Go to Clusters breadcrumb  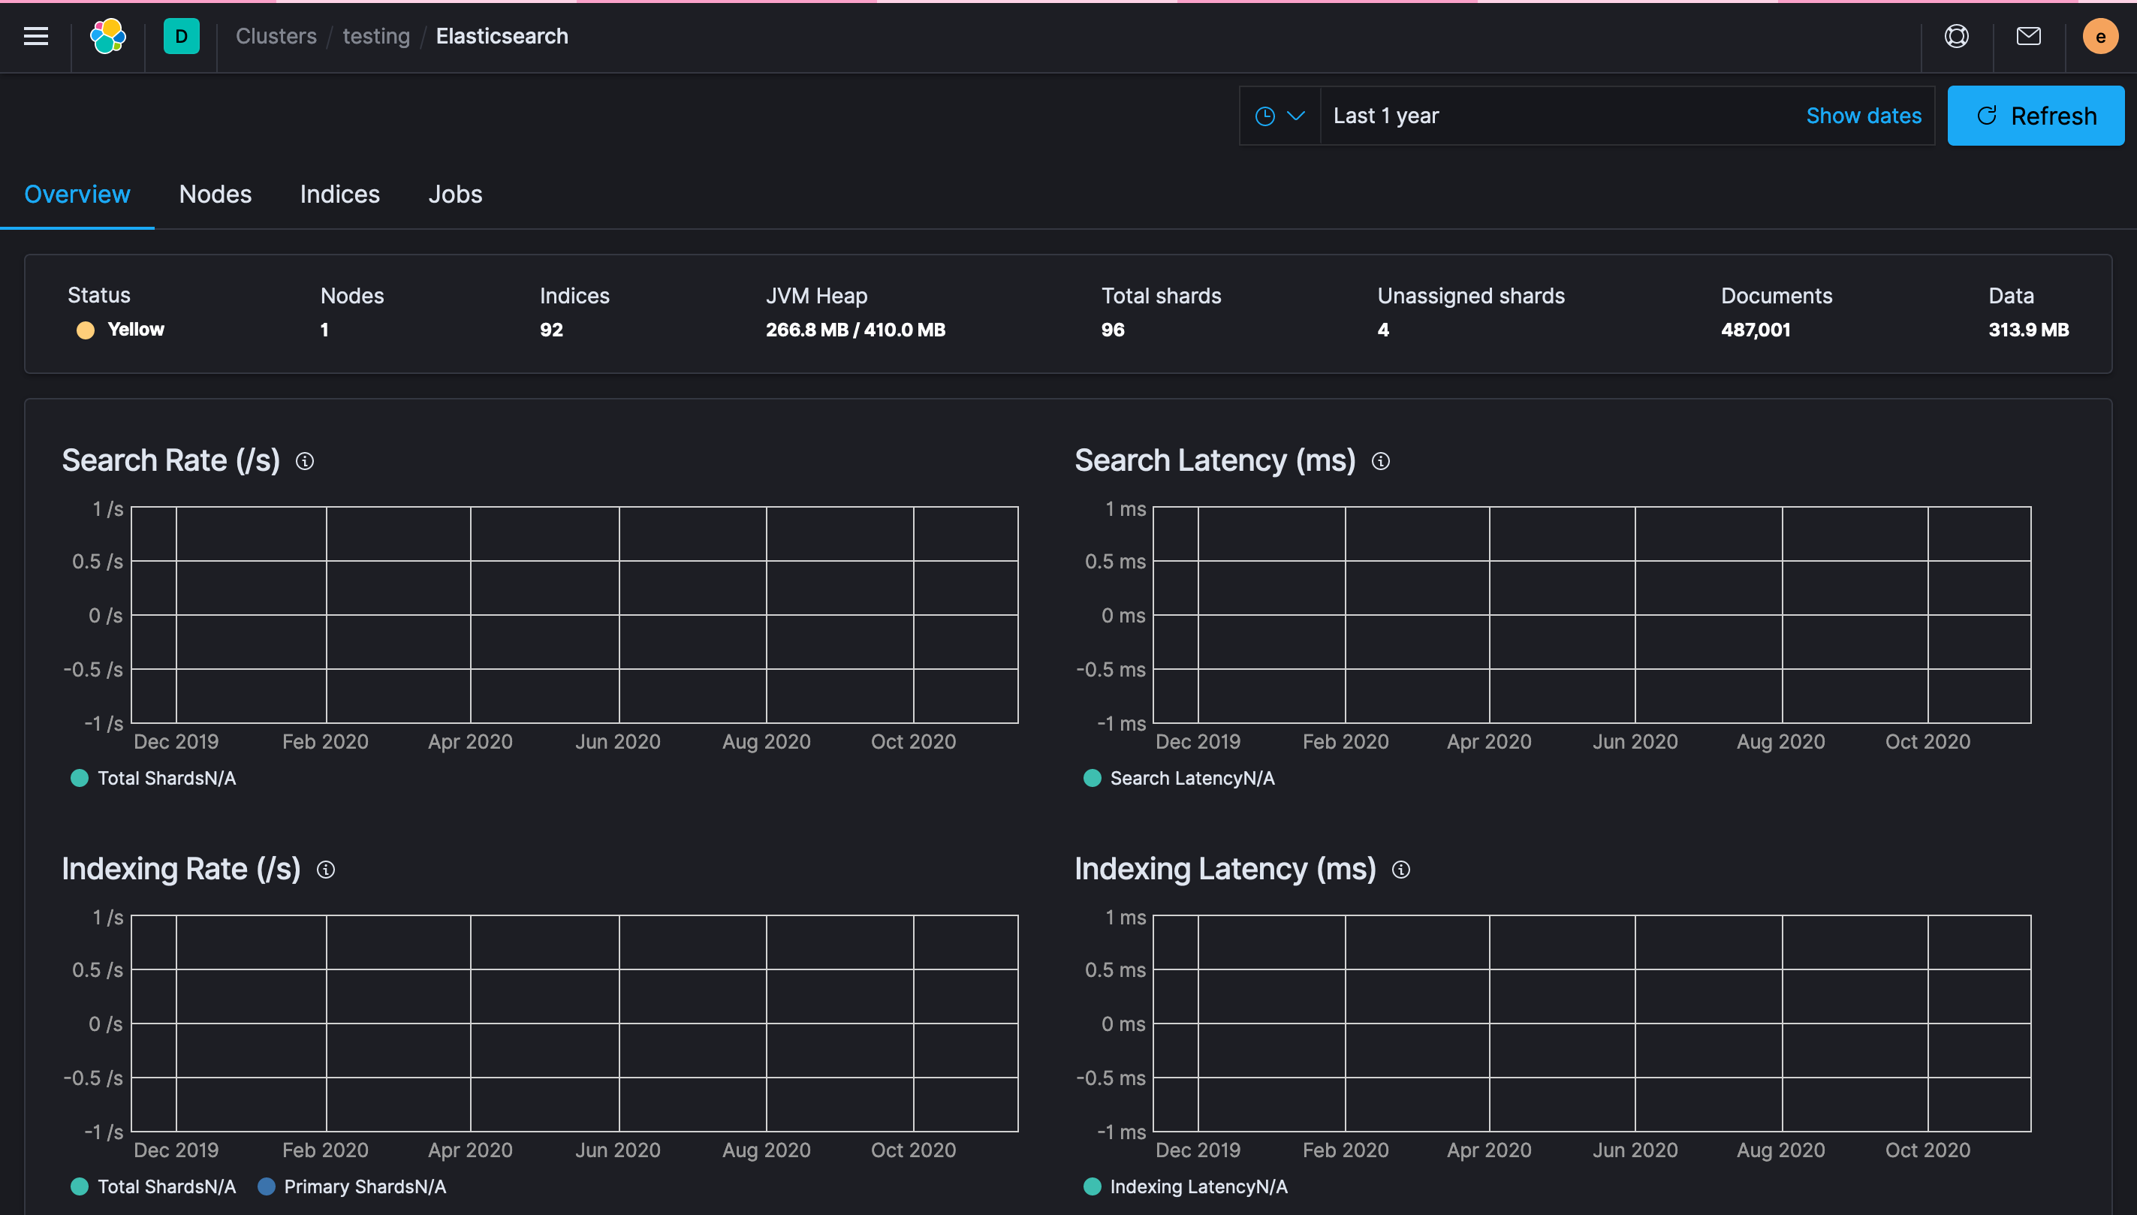click(x=276, y=36)
